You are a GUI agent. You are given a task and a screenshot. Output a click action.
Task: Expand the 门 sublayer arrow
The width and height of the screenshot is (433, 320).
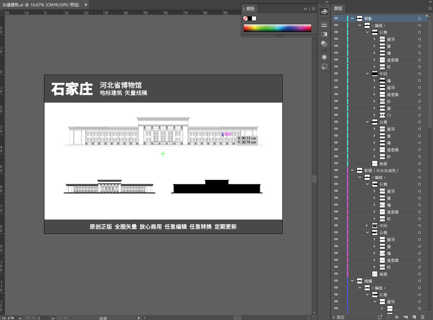[x=374, y=115]
